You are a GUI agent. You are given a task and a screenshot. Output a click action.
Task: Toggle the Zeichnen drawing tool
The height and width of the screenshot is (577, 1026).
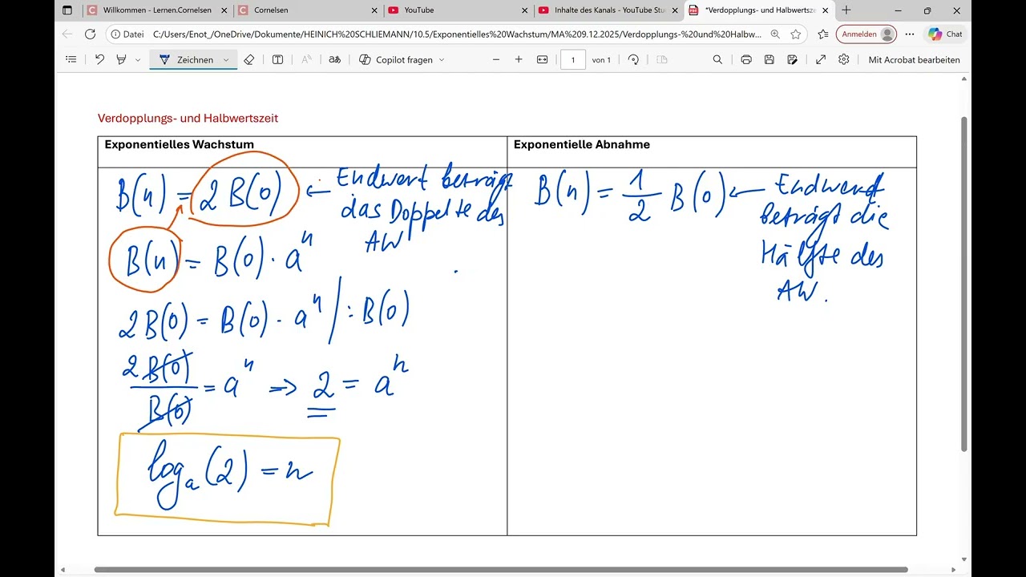click(186, 59)
